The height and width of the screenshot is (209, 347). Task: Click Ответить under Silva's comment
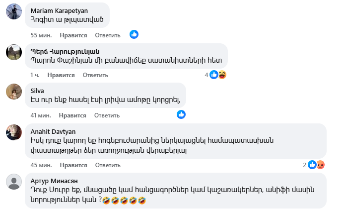107,115
